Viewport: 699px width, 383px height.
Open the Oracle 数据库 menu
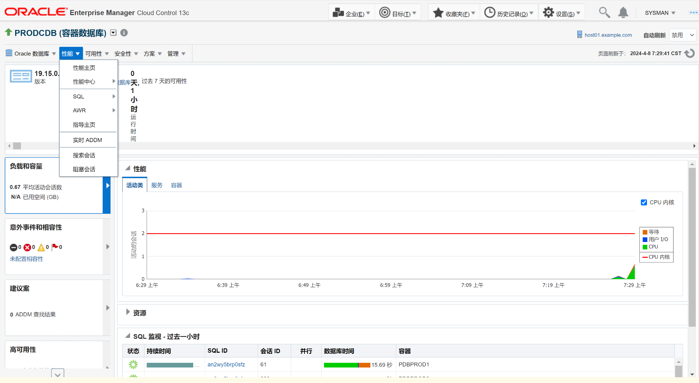(31, 53)
